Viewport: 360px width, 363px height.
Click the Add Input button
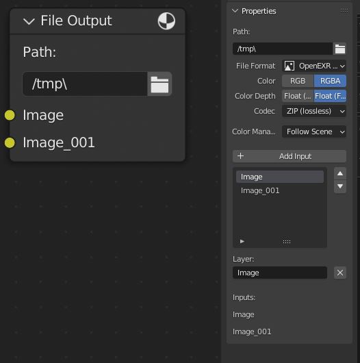pos(290,156)
